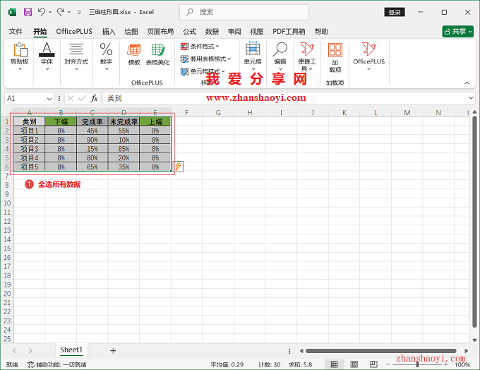Click the Quick Analysis icon beside selection

coord(178,167)
